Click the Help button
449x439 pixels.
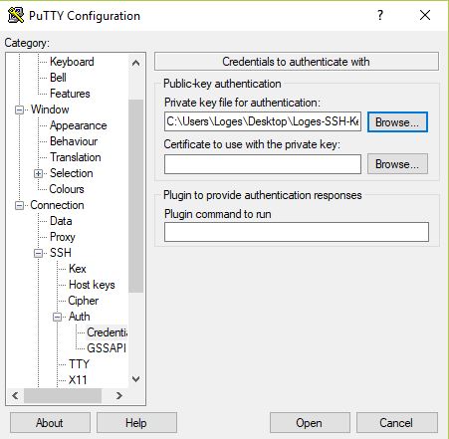[136, 423]
